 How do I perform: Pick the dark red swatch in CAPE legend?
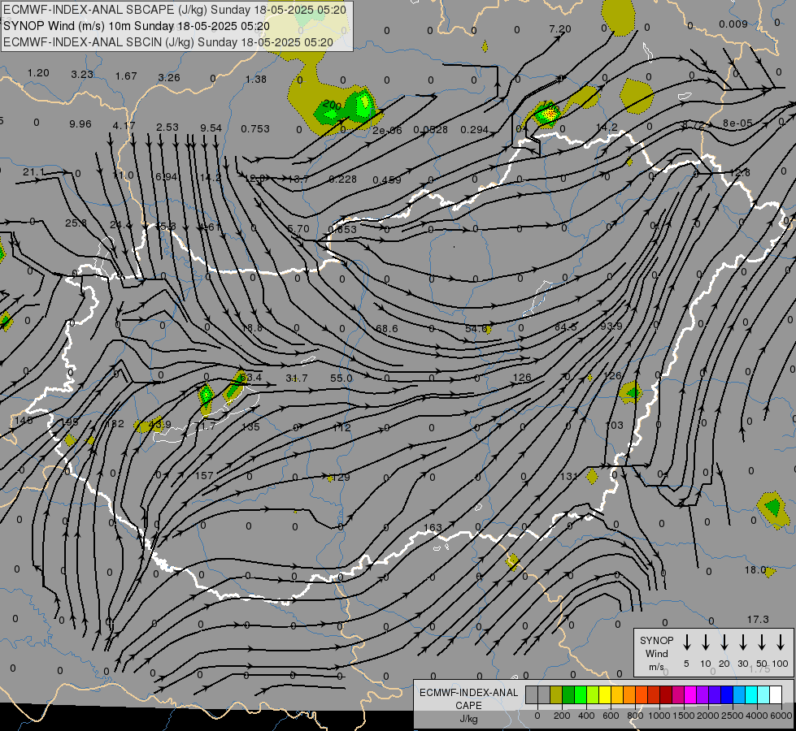666,695
